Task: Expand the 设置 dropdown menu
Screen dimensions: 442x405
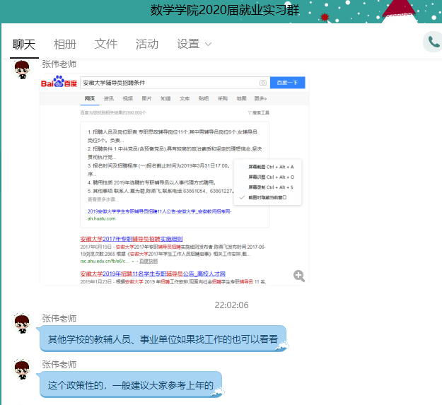Action: pyautogui.click(x=194, y=45)
